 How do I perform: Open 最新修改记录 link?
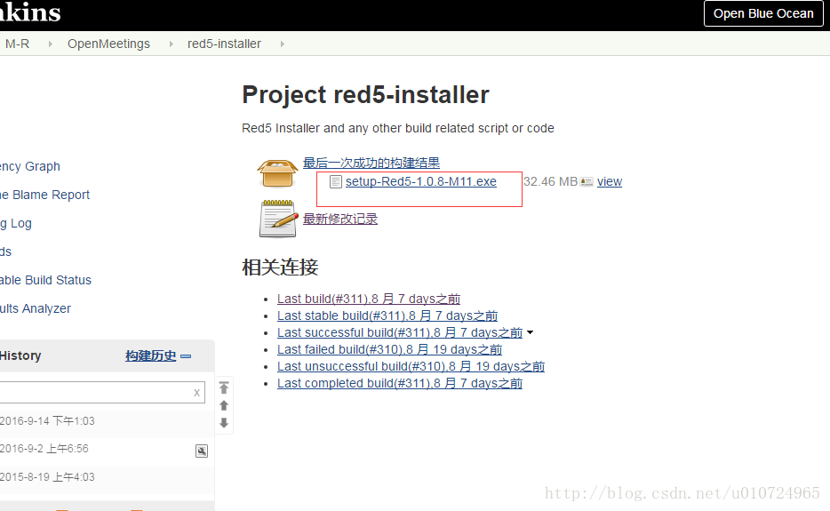(x=339, y=219)
